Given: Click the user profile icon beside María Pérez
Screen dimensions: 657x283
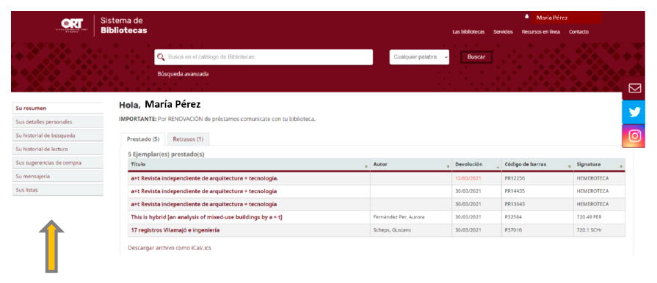Looking at the screenshot, I should 526,16.
